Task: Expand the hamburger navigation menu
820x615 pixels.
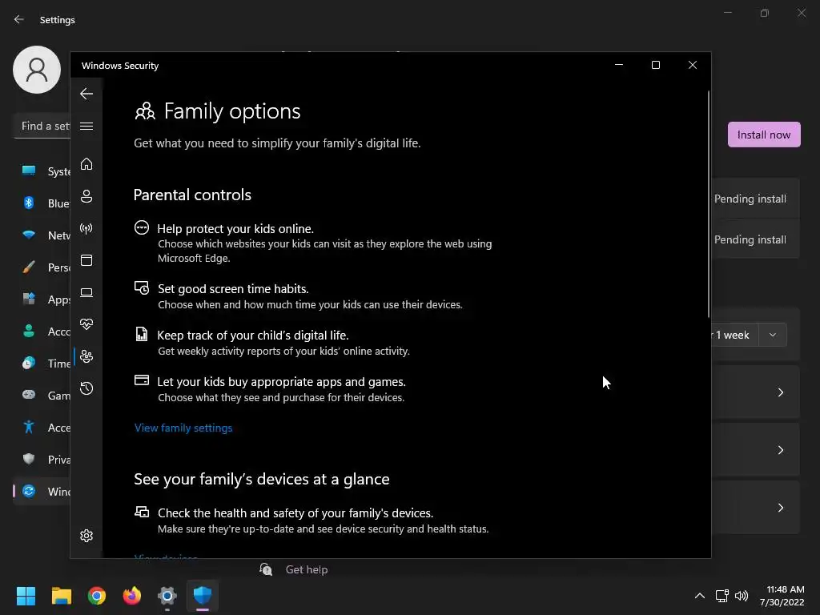Action: pyautogui.click(x=86, y=126)
